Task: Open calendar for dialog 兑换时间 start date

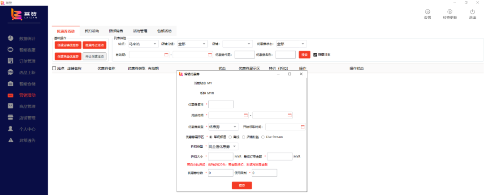Action: click(x=246, y=115)
